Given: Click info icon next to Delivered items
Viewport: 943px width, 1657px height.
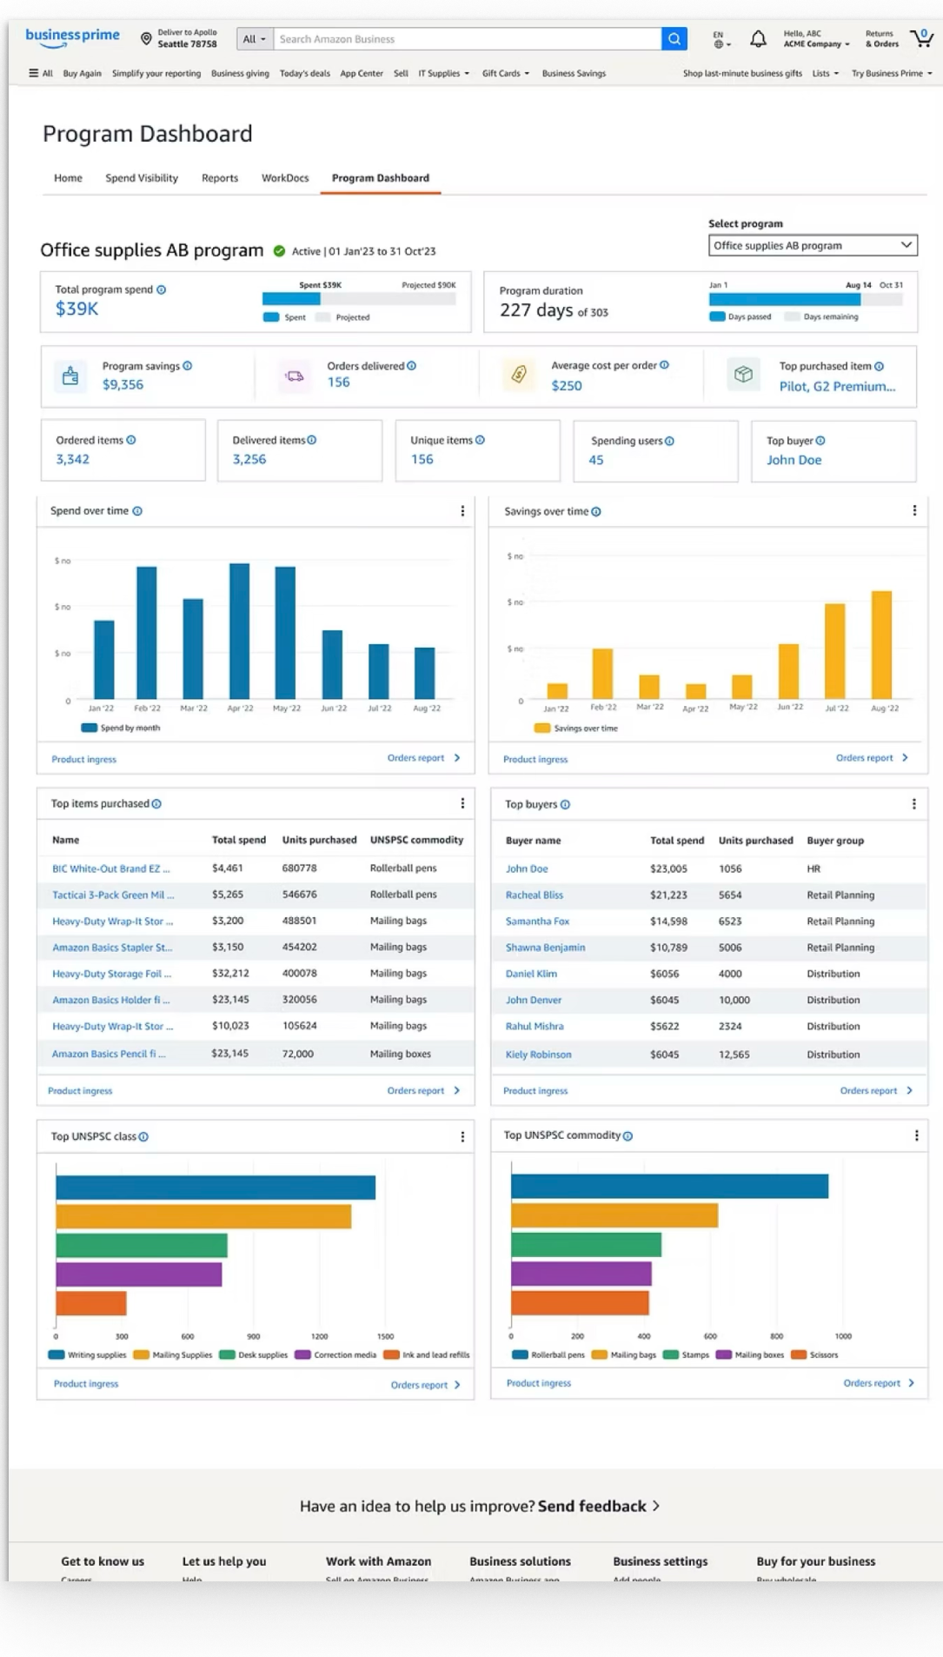Looking at the screenshot, I should (x=311, y=440).
